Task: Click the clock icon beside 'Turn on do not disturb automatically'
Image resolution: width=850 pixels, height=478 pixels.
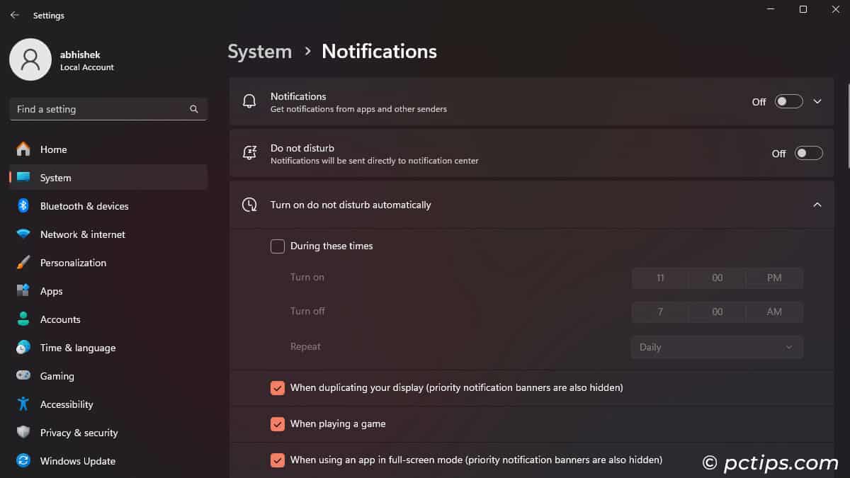Action: tap(249, 205)
